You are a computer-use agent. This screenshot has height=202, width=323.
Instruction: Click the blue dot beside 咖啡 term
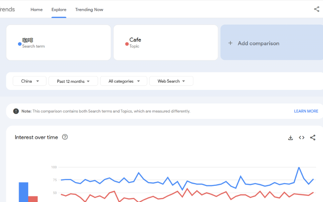tap(19, 44)
